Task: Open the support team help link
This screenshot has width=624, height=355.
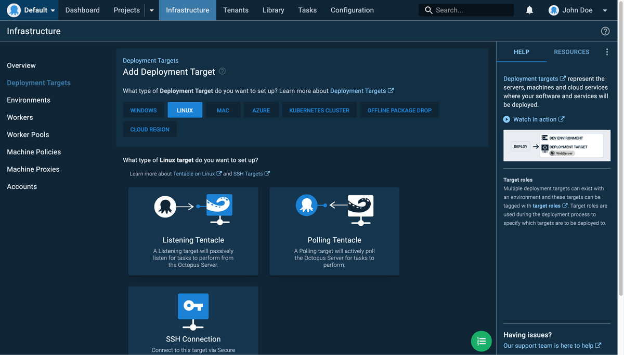Action: tap(549, 345)
